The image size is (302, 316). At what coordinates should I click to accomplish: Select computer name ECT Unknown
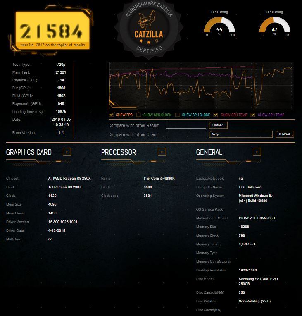pos(250,187)
